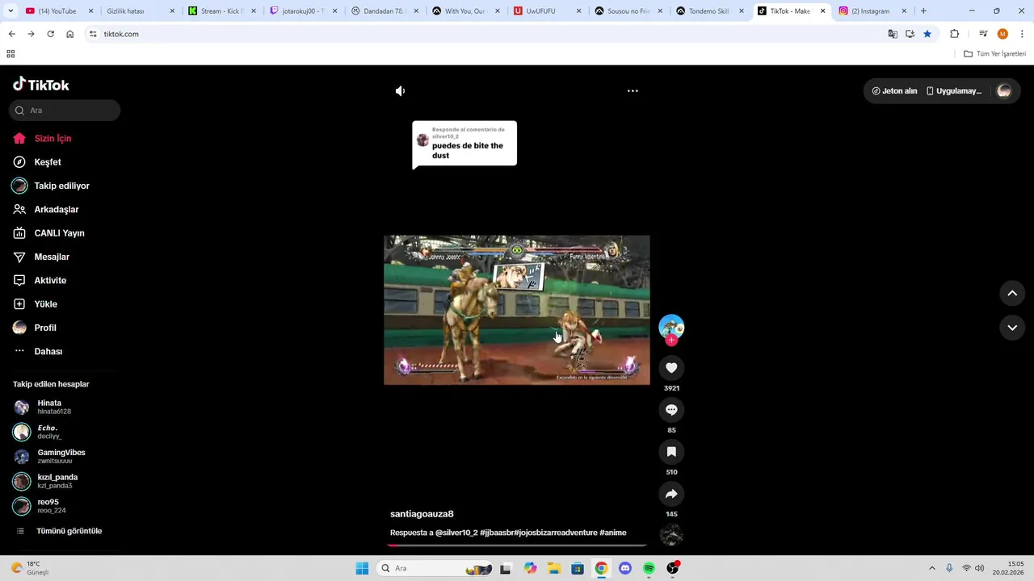Click the video progress bar
The height and width of the screenshot is (581, 1034).
(517, 545)
